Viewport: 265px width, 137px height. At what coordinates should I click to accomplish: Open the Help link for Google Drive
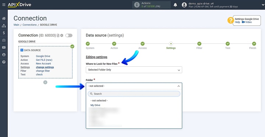[x=237, y=22]
